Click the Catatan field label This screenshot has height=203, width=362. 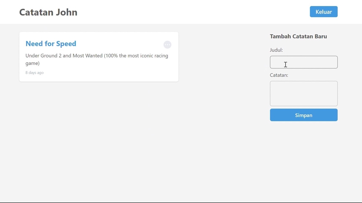pos(279,75)
